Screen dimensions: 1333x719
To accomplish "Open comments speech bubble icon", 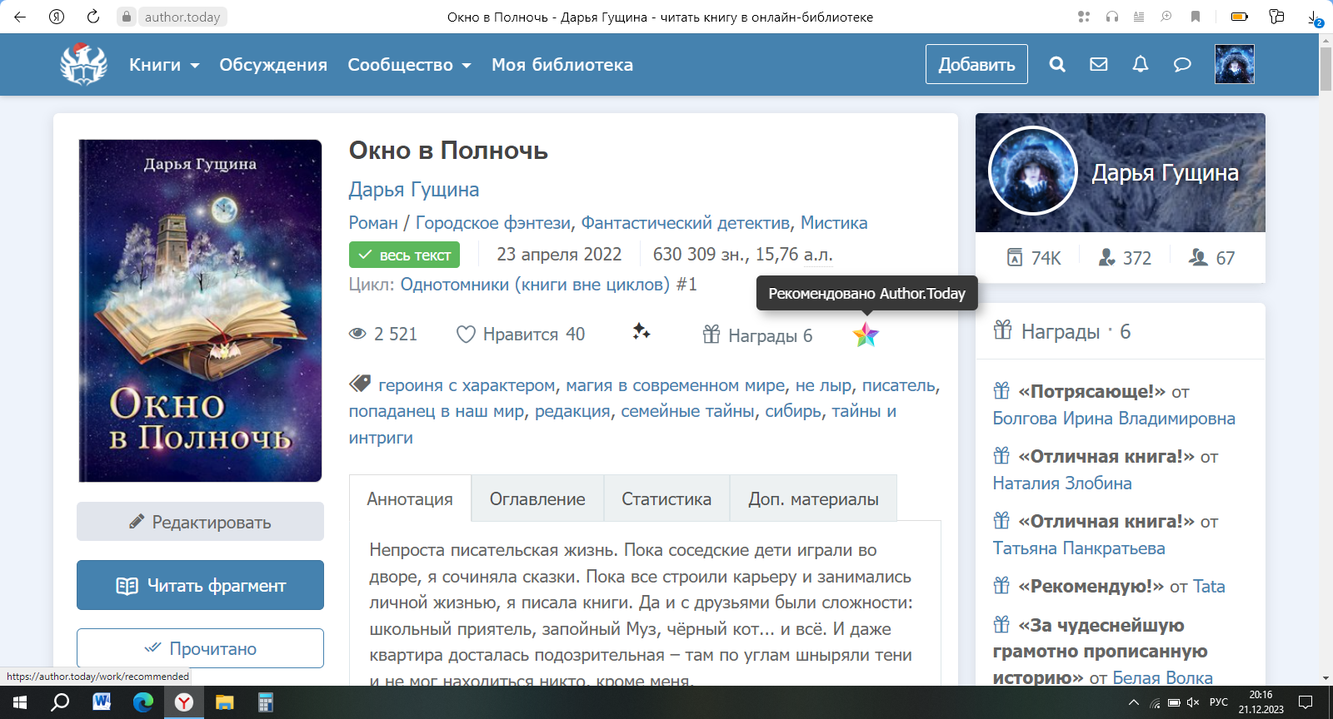I will pyautogui.click(x=1182, y=64).
